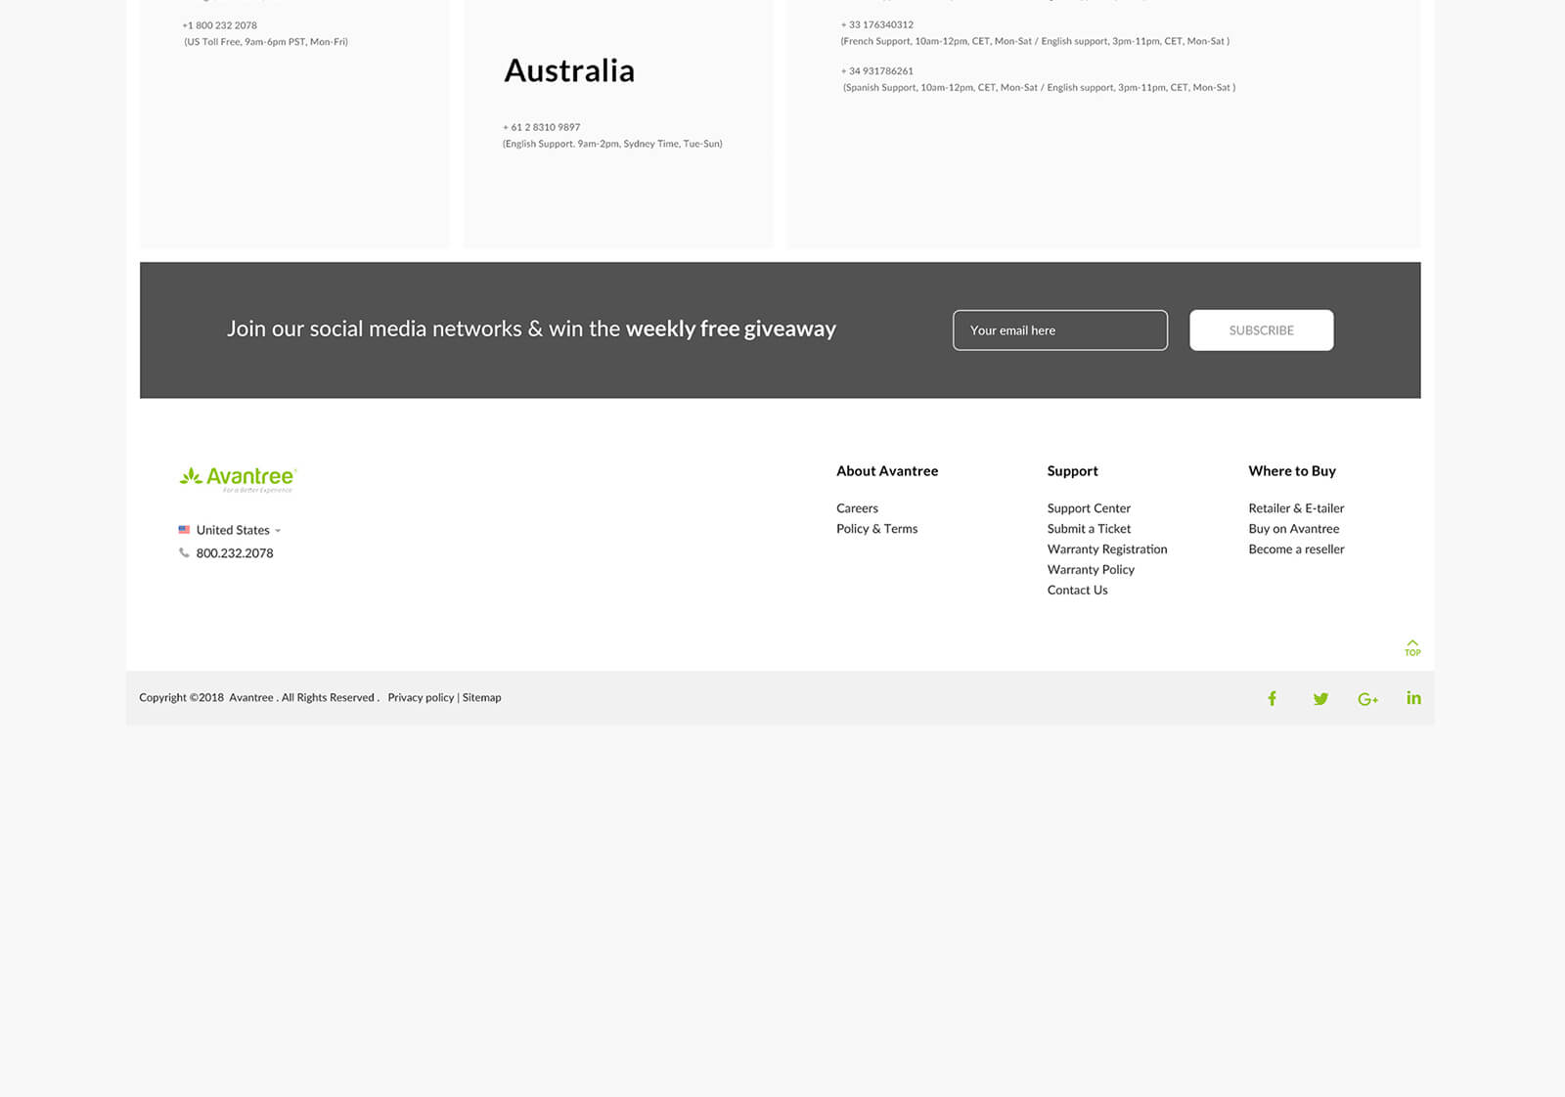1565x1097 pixels.
Task: Click the Google Plus icon
Action: tap(1367, 699)
